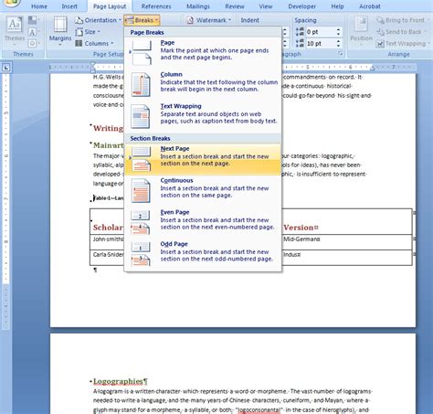433x414 pixels.
Task: Switch to the View tab
Action: coord(266,6)
